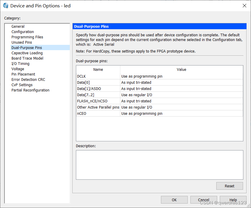Viewport: 251px width, 208px height.
Task: Click the Cancel button
Action: 204,200
